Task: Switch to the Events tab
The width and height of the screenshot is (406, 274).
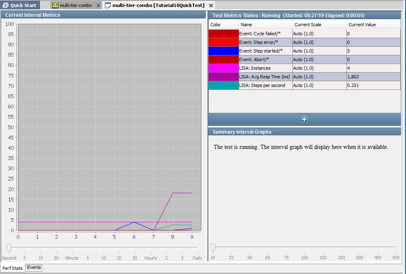Action: [x=33, y=267]
